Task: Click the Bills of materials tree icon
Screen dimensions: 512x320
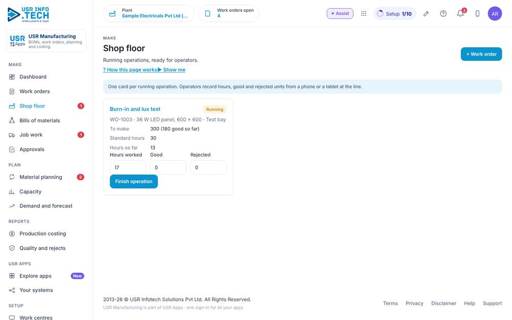Action: [12, 120]
